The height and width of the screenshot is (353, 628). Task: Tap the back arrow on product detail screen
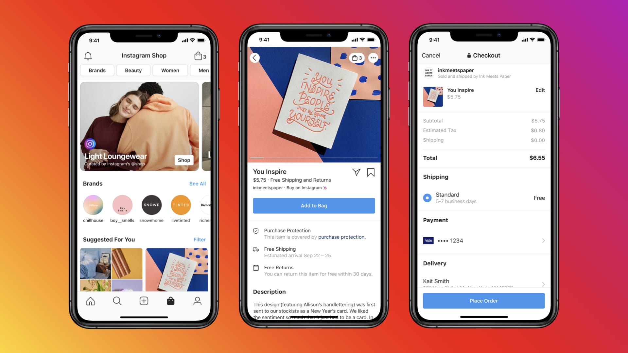(254, 58)
